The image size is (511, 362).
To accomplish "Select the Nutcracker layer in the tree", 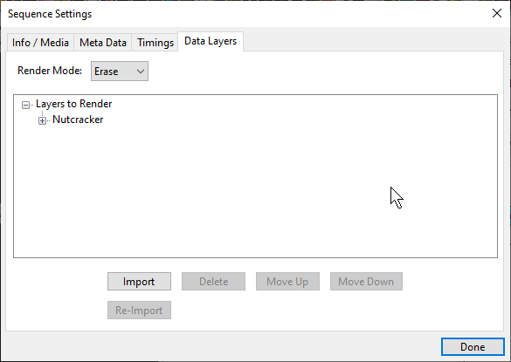I will pos(78,120).
